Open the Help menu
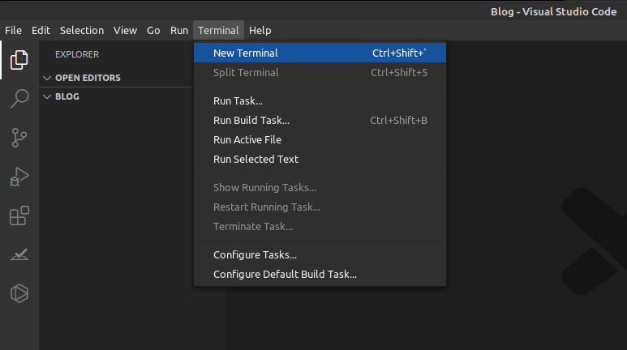This screenshot has width=627, height=350. point(260,30)
